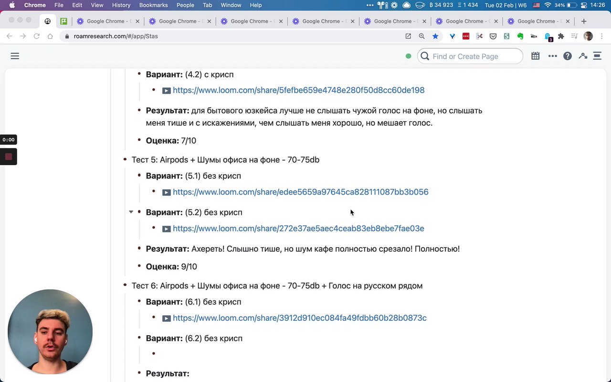
Task: Click the blue Y extension icon
Action: tap(452, 36)
